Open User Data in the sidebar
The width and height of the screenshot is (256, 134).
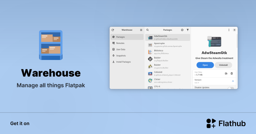(127, 49)
